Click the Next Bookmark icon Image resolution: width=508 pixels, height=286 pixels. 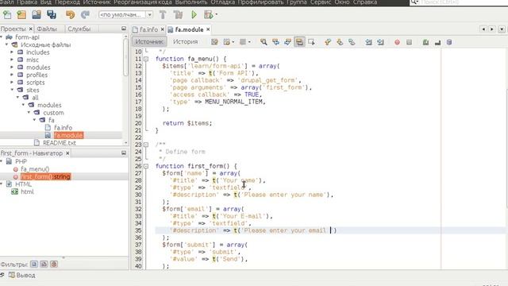click(340, 42)
